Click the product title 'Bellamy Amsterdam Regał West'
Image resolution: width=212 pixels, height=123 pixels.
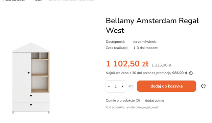[x=152, y=26]
